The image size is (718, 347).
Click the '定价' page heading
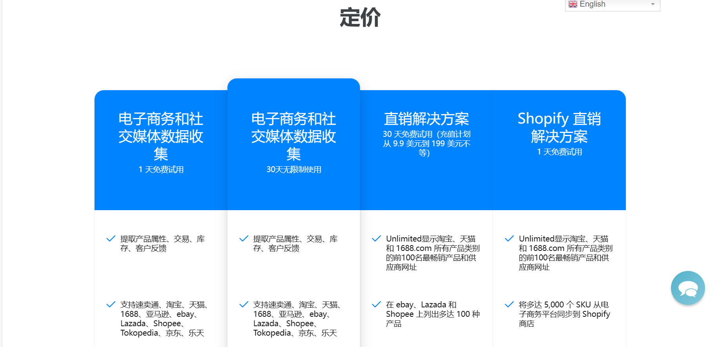coord(360,18)
